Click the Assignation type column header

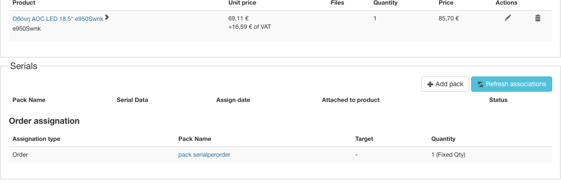click(x=37, y=139)
